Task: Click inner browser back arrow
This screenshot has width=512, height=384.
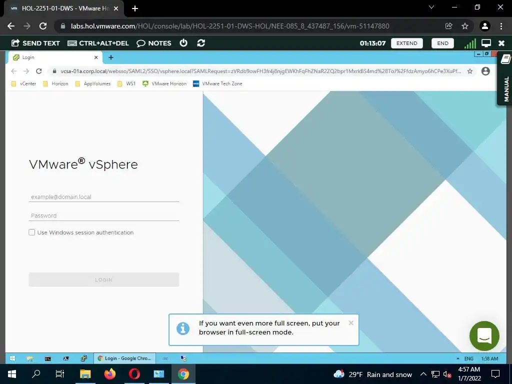Action: pyautogui.click(x=13, y=71)
